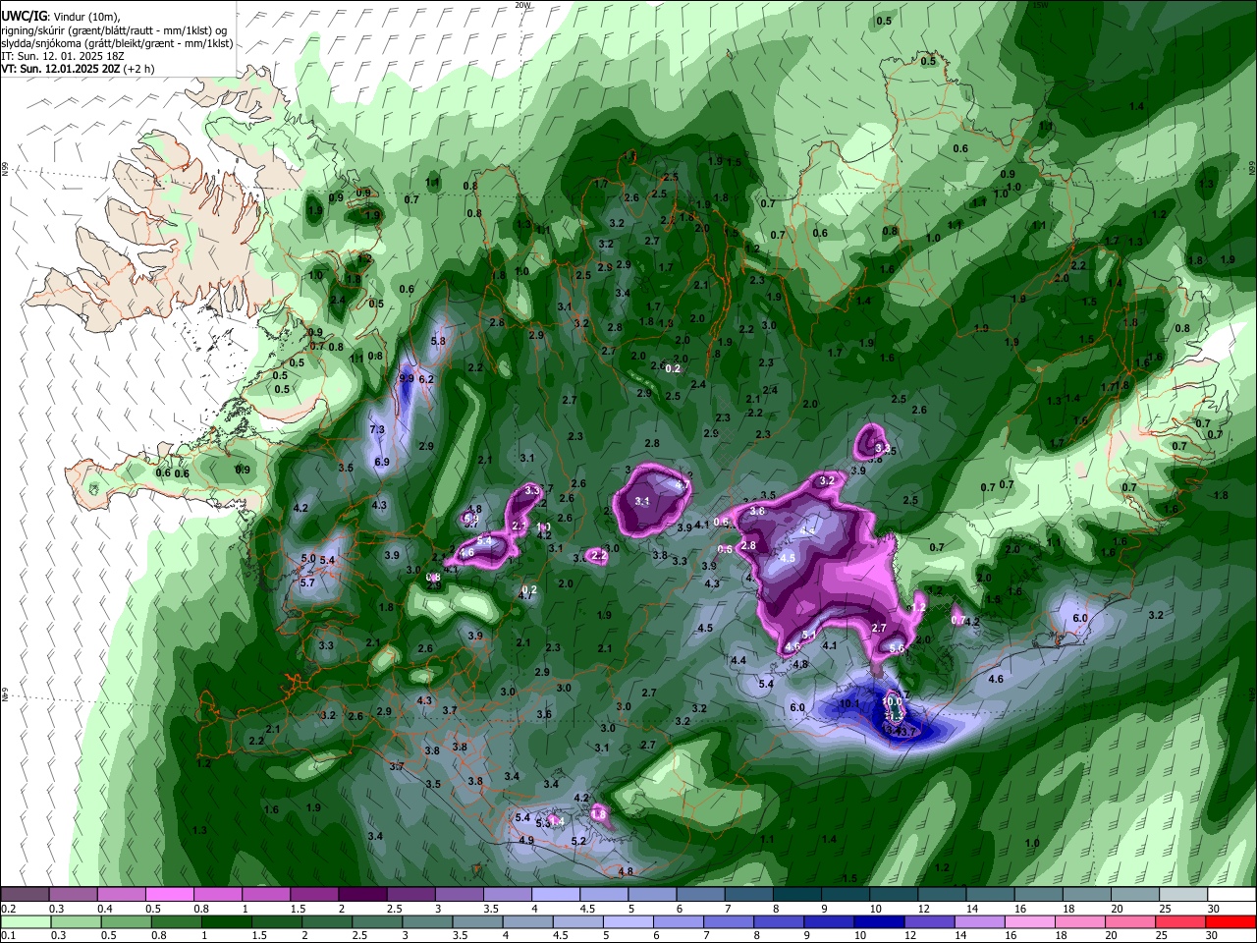Click the 10.1 value in blue area
The height and width of the screenshot is (943, 1257).
(850, 703)
